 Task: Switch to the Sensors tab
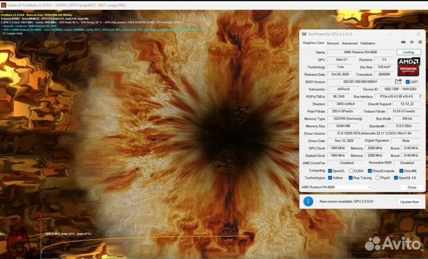tap(332, 43)
